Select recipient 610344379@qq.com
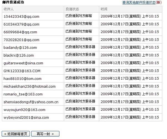The image size is (167, 139). (22, 24)
